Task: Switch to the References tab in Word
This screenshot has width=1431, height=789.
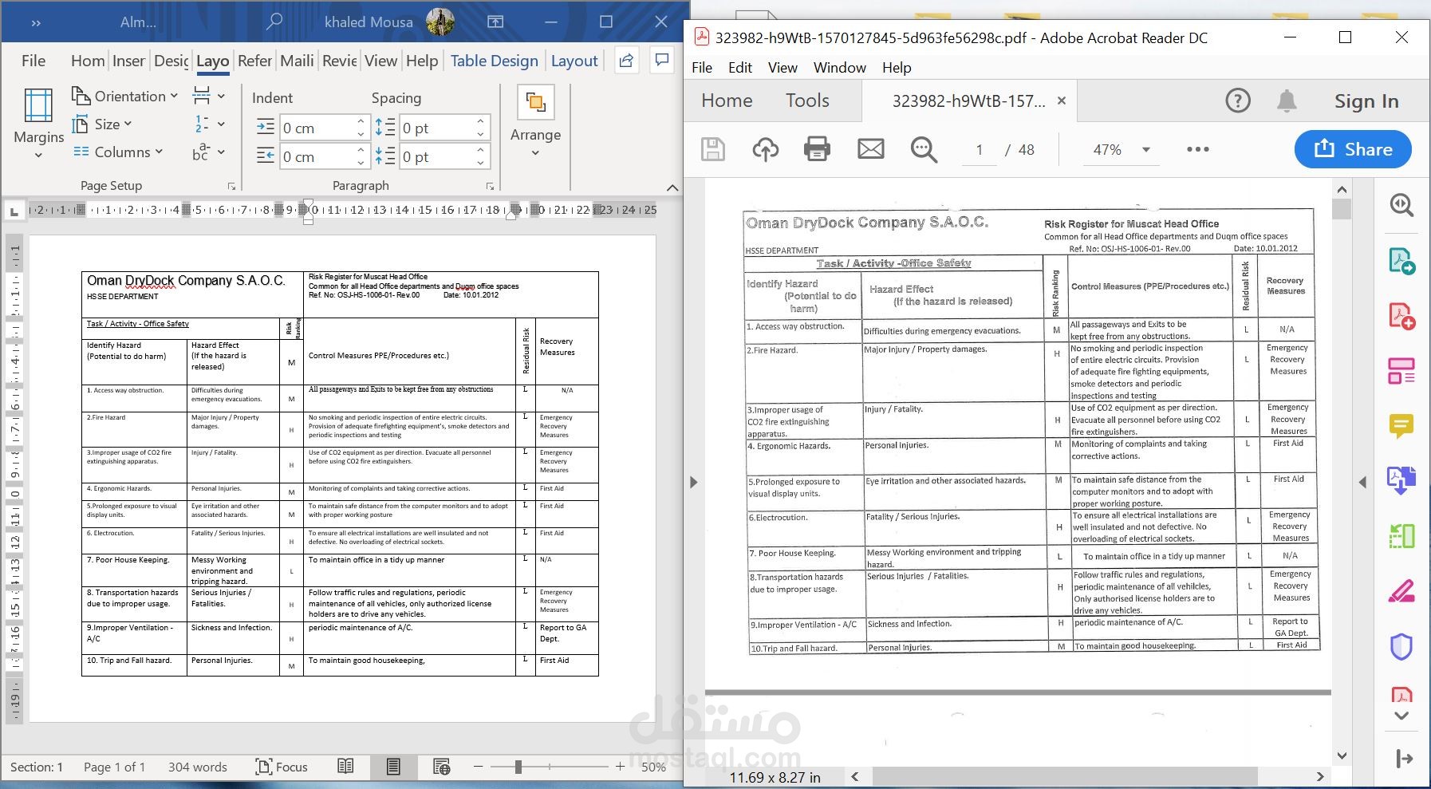Action: point(254,61)
